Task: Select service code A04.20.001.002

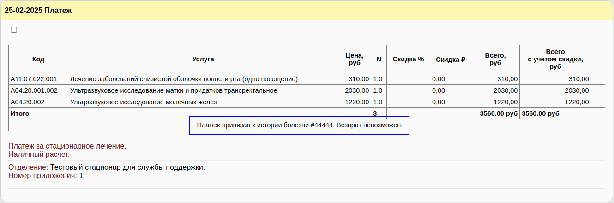Action: click(x=34, y=90)
